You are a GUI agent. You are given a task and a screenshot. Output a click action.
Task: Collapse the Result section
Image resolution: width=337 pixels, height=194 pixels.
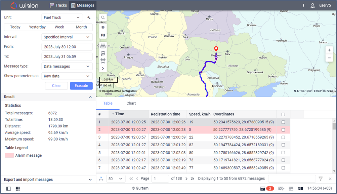click(x=90, y=97)
